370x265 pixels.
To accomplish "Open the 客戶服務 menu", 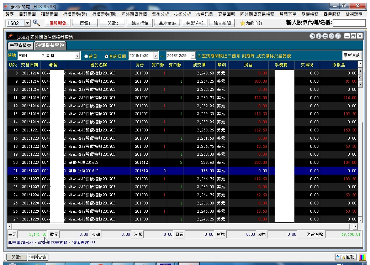I will pyautogui.click(x=332, y=14).
